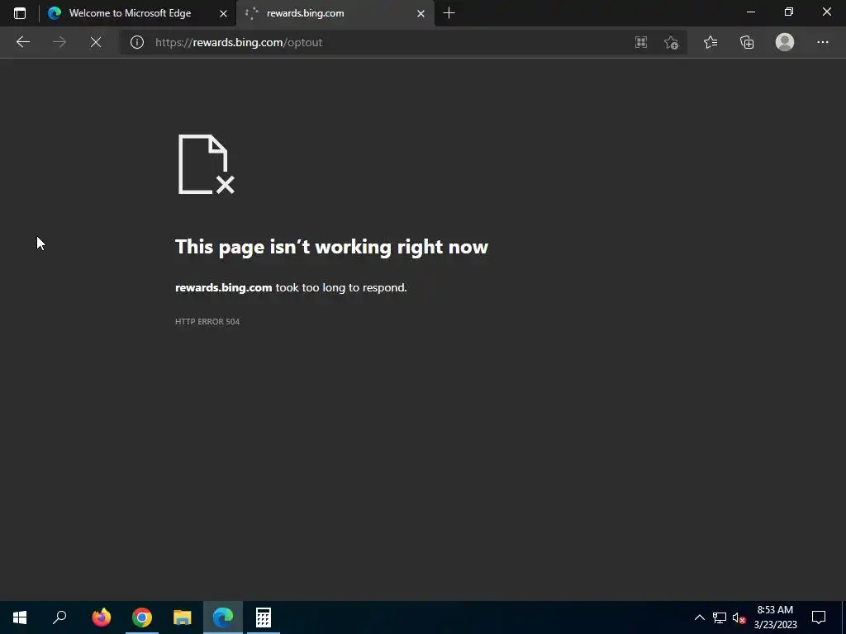This screenshot has width=846, height=634.
Task: Show hidden system tray icons
Action: click(x=699, y=617)
